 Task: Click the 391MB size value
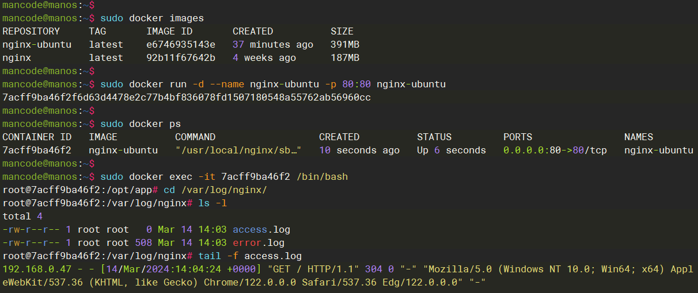point(345,44)
